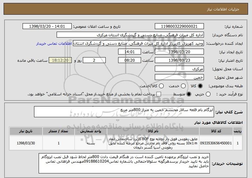This screenshot has width=252, height=178.
Task: Click the عایق رطوبتی product name cell
Action: point(153,143)
